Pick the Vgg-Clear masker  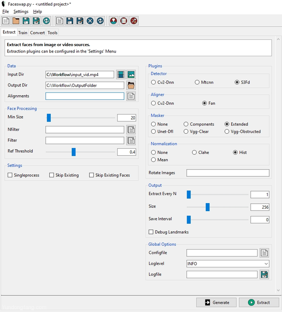coord(196,131)
